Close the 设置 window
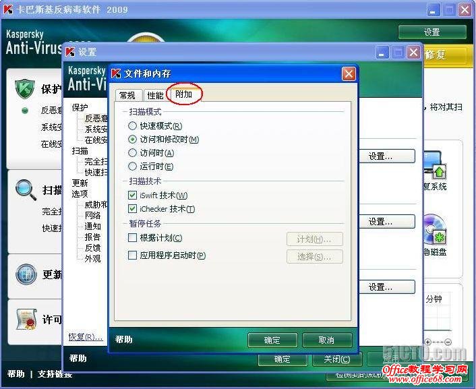The width and height of the screenshot is (476, 389). pos(413,53)
